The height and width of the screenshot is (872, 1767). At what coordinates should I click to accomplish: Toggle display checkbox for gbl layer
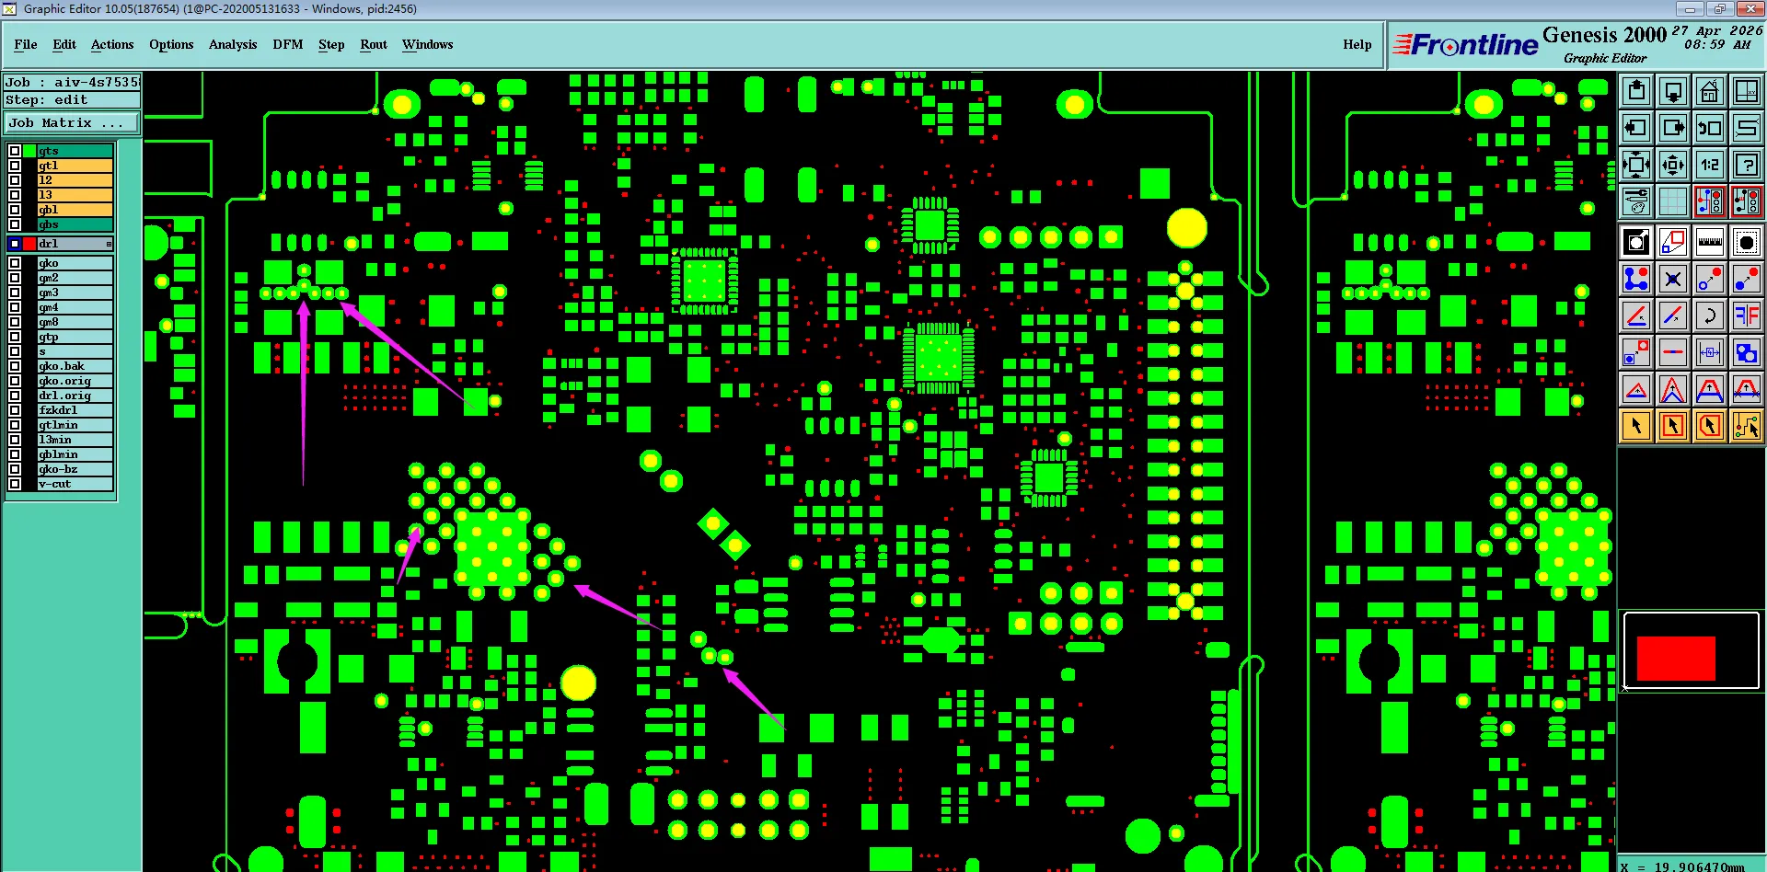pyautogui.click(x=15, y=210)
